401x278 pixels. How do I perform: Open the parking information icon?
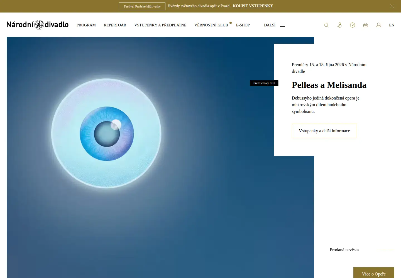tap(353, 25)
